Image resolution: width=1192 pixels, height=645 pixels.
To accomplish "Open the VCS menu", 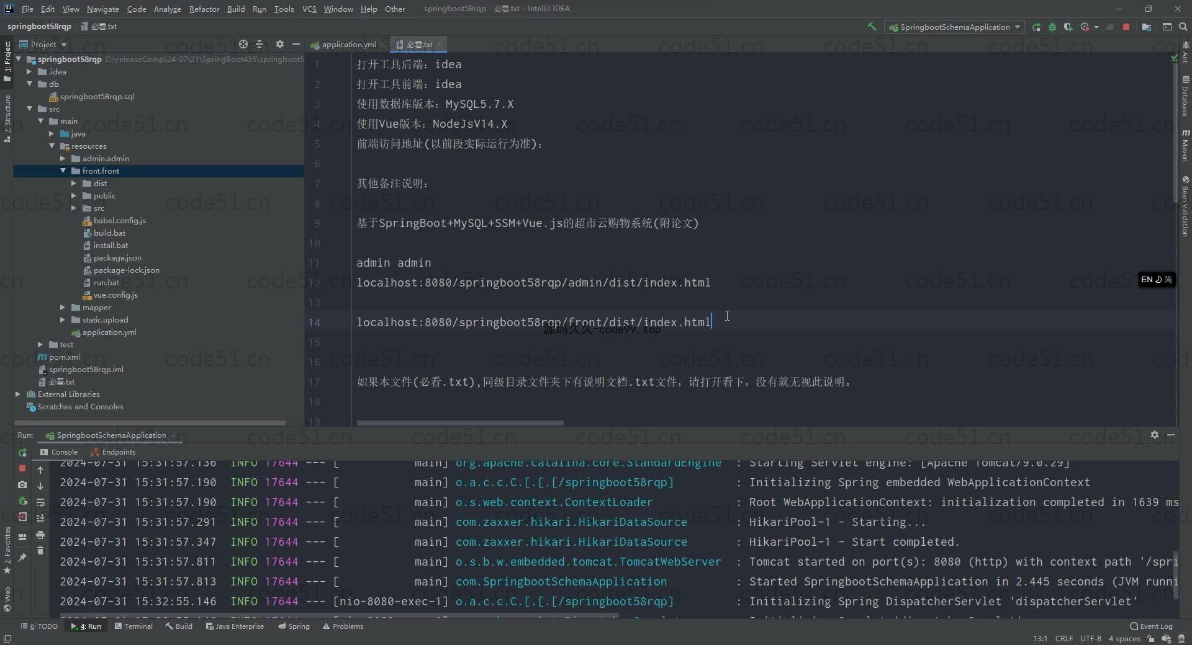I will point(309,9).
